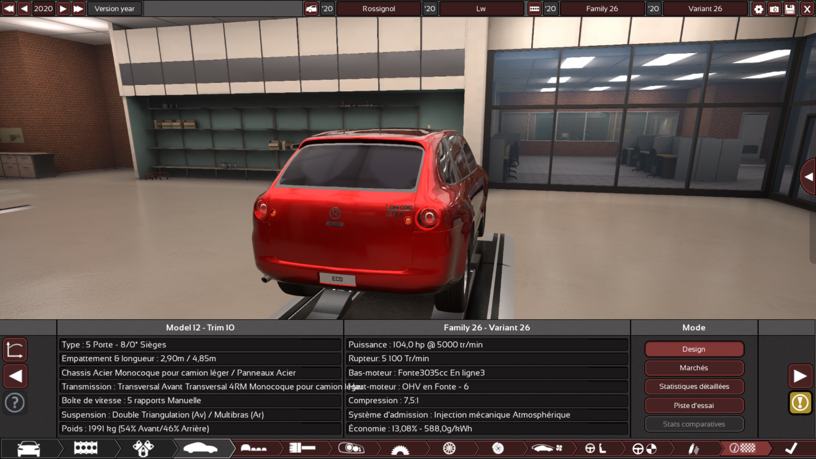Click the Haut-moteur : OHV en Fonte row

(487, 387)
